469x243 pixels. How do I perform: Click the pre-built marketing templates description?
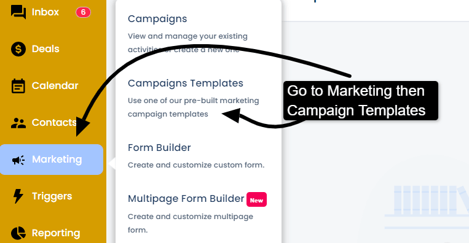click(x=193, y=107)
